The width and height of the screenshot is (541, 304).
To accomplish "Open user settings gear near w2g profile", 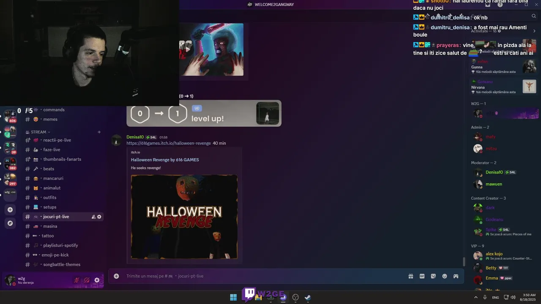I will (x=97, y=280).
